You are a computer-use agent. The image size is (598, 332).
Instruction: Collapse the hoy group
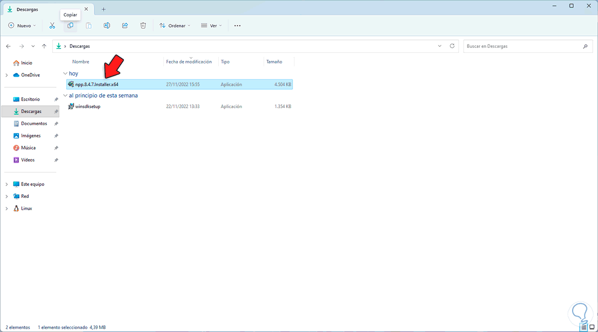[x=65, y=73]
